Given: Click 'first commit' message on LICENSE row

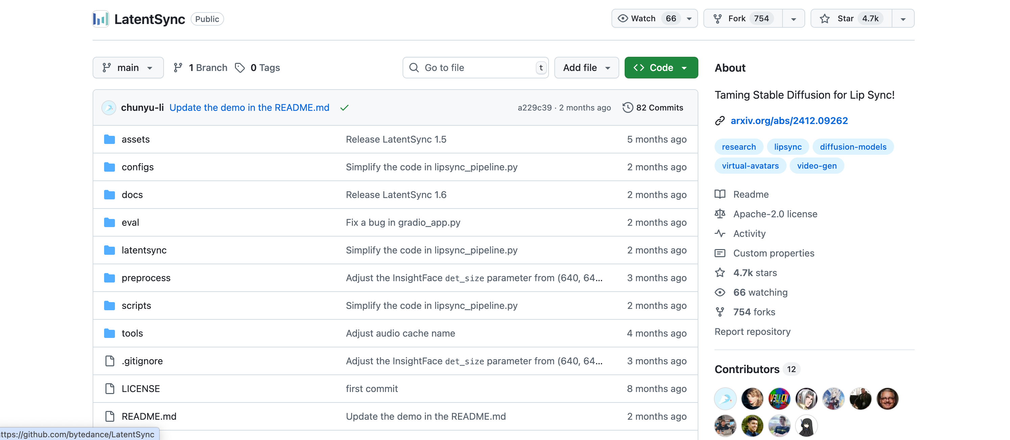Looking at the screenshot, I should 372,389.
